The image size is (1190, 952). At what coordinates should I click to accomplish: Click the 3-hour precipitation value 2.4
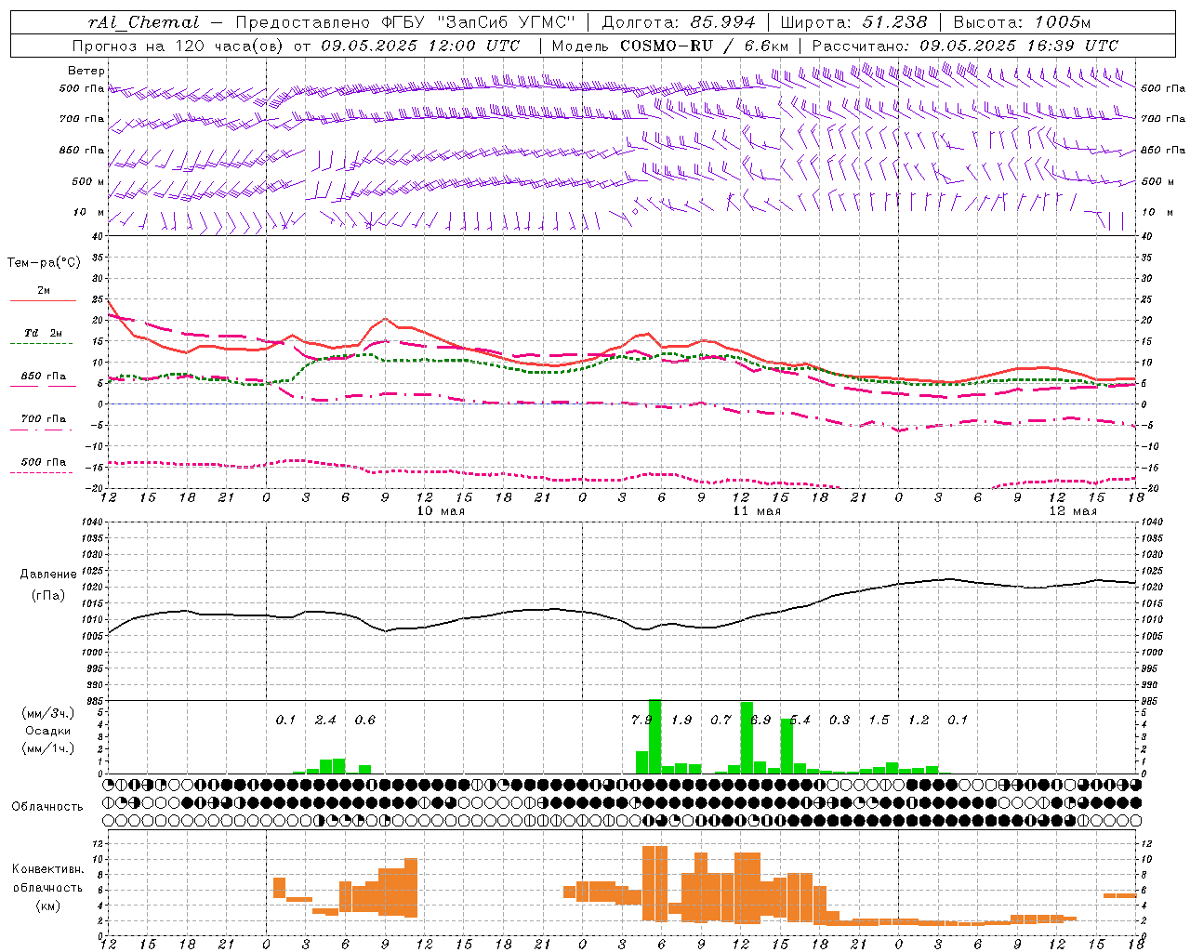pyautogui.click(x=325, y=720)
